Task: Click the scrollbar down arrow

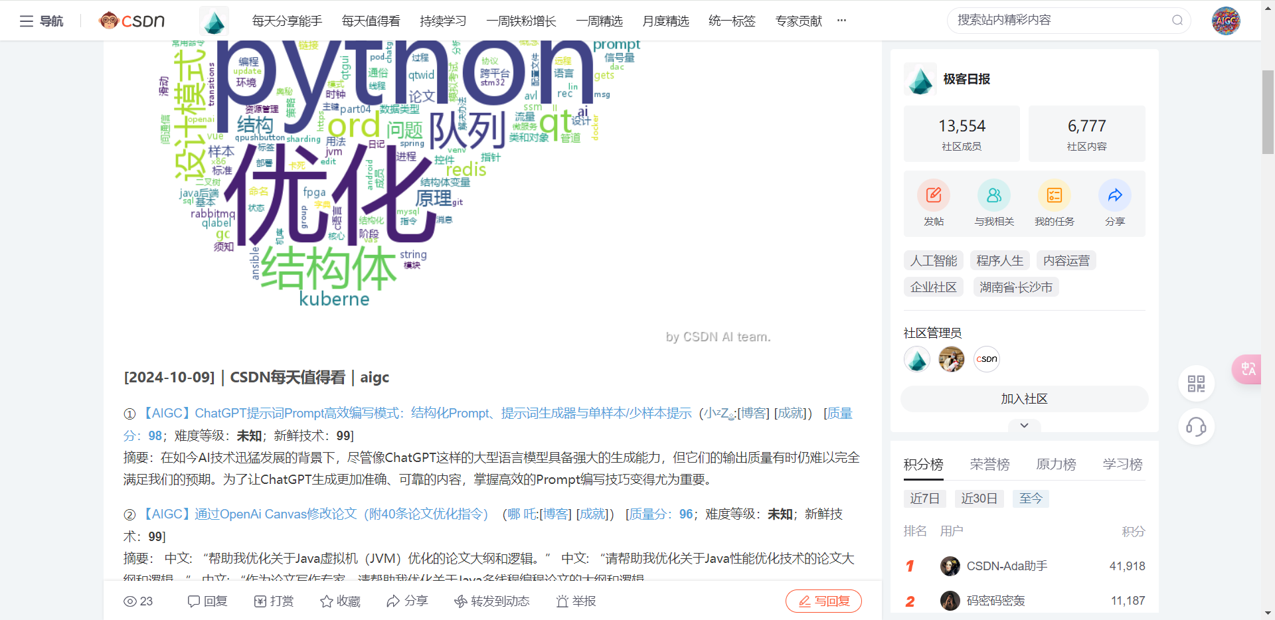Action: 1268,614
